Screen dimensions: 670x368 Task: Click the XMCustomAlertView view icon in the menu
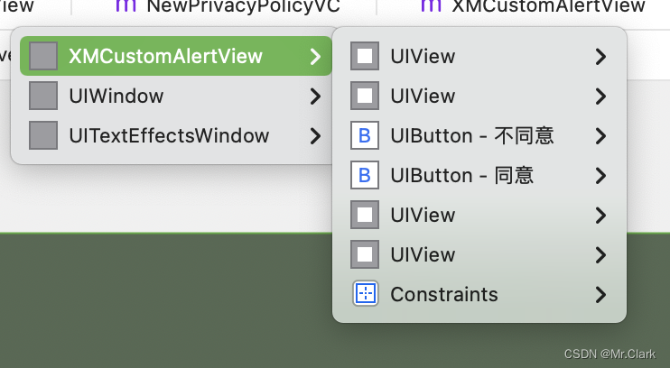point(43,57)
